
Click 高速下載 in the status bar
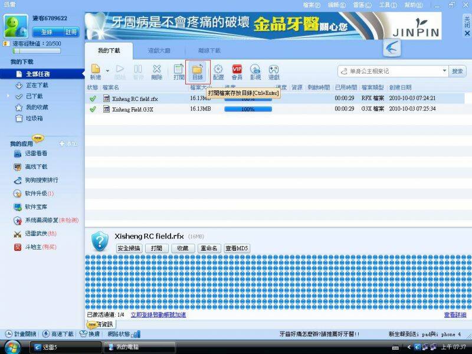click(58, 334)
